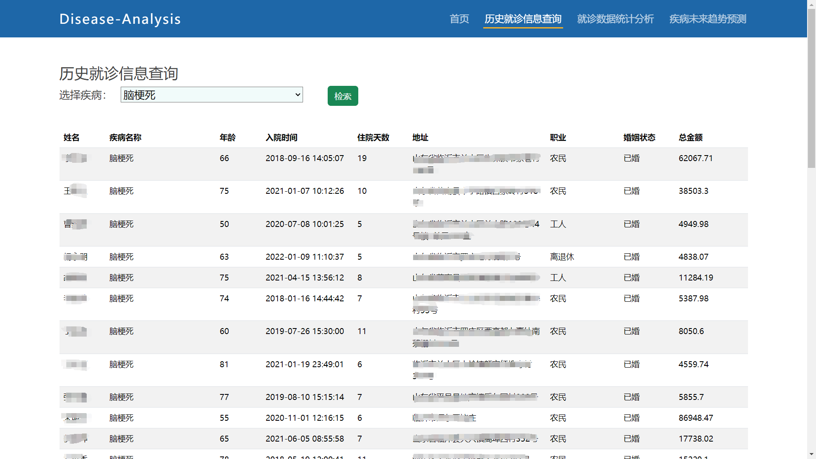Click the scrollbar up arrow
This screenshot has width=816, height=459.
pos(811,4)
